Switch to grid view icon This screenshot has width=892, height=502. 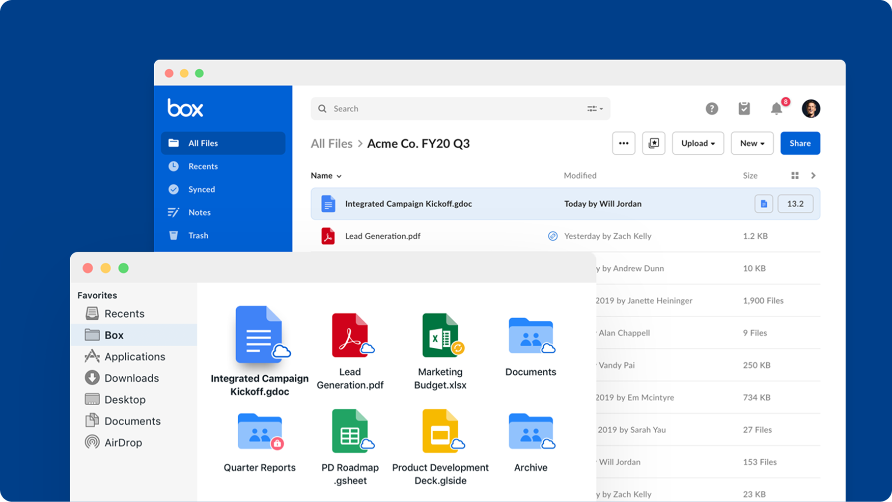(795, 176)
